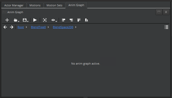Viewport: 172px width, 98px height.
Task: Toggle the navigation list view icon
Action: click(x=166, y=27)
